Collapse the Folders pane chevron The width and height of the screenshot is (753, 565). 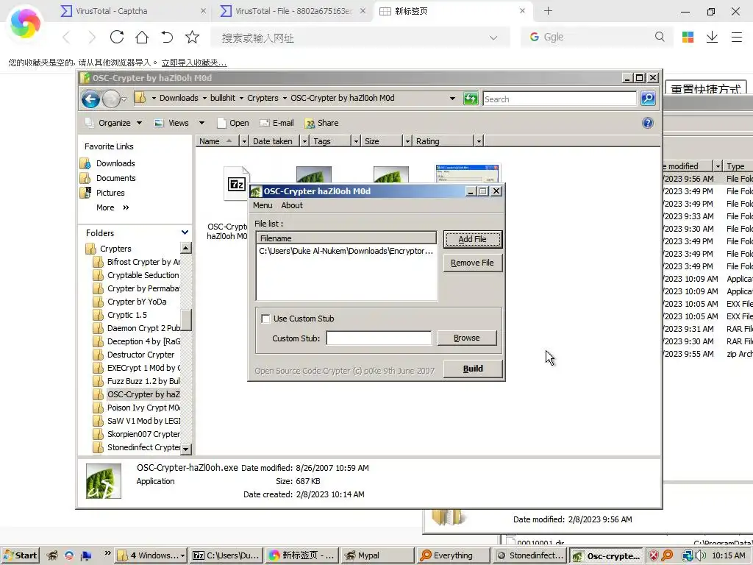185,232
